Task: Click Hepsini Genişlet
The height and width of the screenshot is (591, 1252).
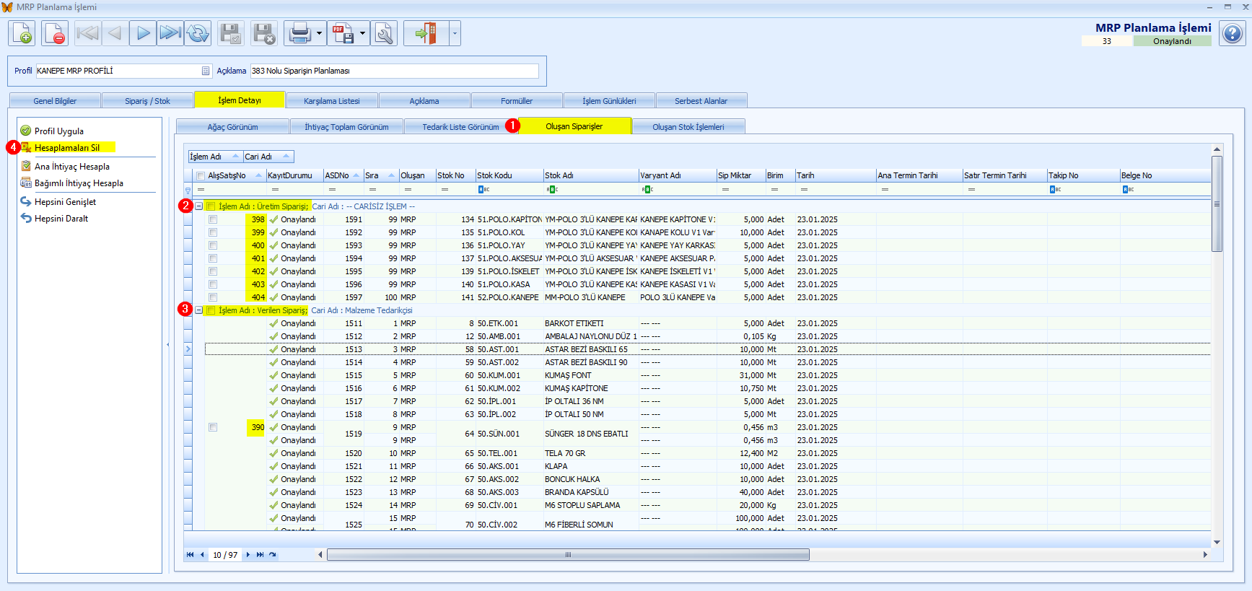Action: point(65,201)
